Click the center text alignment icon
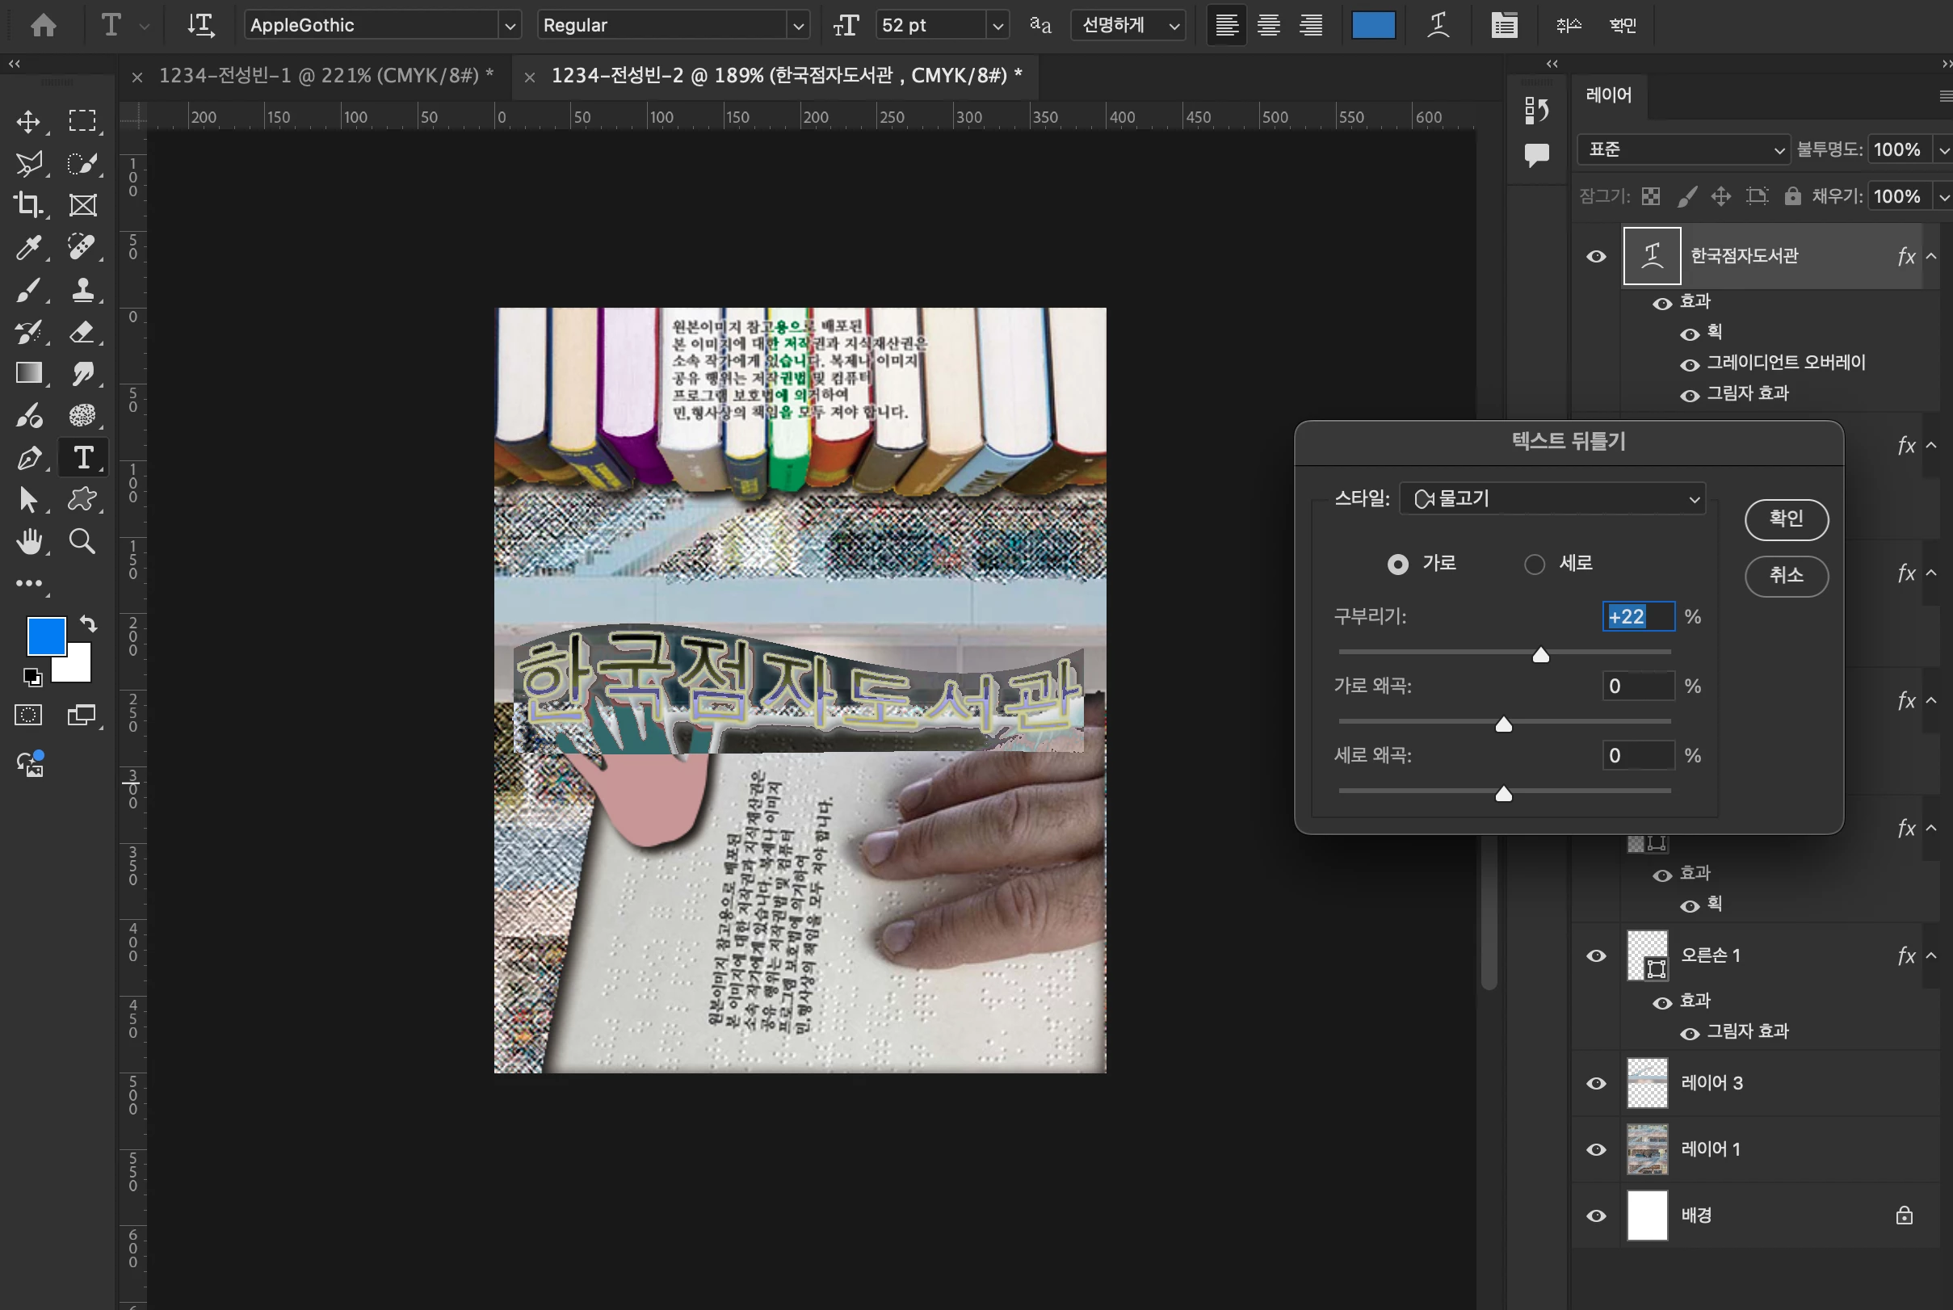The image size is (1953, 1310). point(1268,25)
